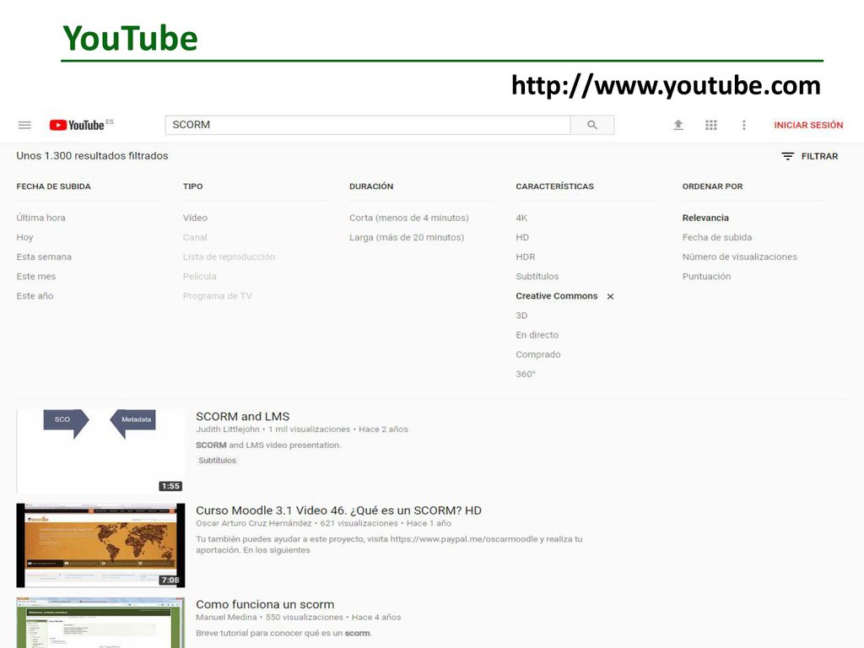The width and height of the screenshot is (864, 648).
Task: Click the magnifying glass search button
Action: click(x=592, y=125)
